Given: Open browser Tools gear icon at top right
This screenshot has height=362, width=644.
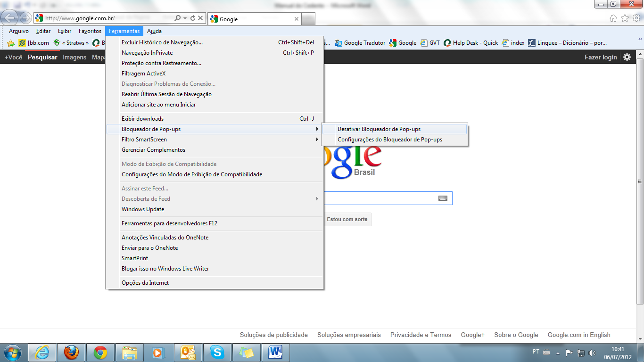Looking at the screenshot, I should click(636, 18).
